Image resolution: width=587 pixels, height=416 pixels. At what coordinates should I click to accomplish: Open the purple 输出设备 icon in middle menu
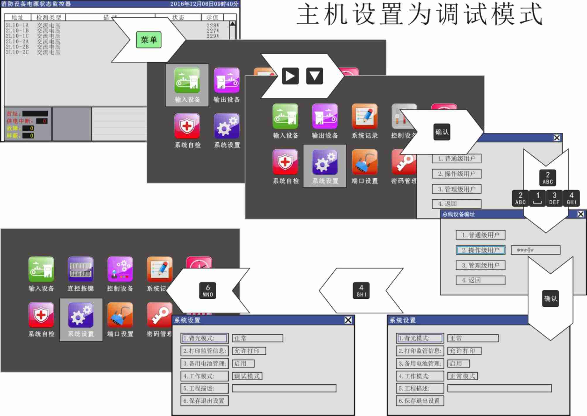pos(325,117)
